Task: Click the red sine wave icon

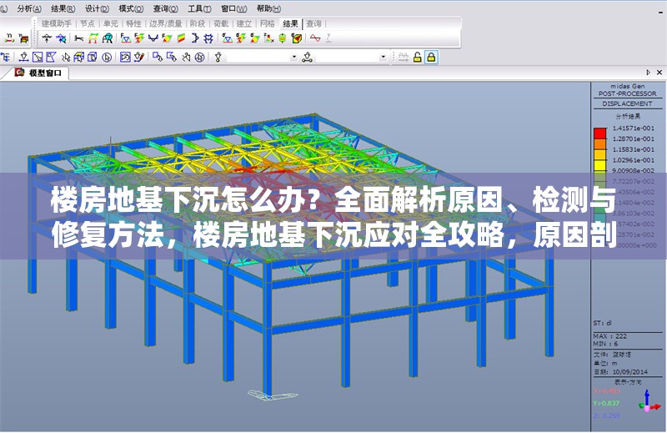Action: [315, 38]
